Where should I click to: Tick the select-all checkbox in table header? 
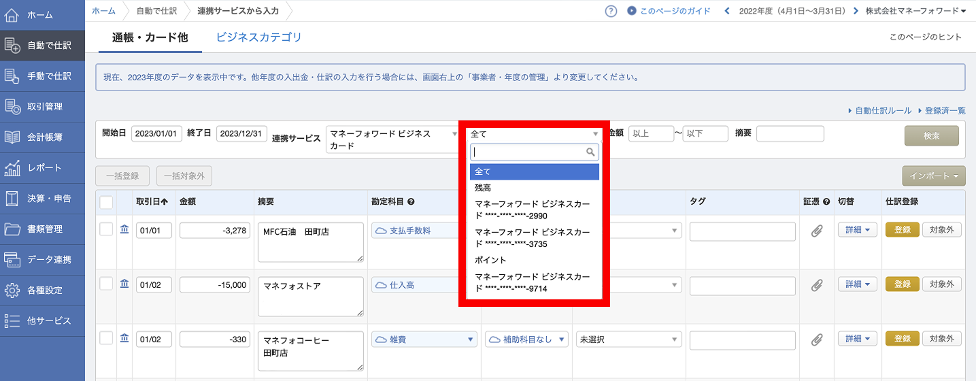[106, 202]
